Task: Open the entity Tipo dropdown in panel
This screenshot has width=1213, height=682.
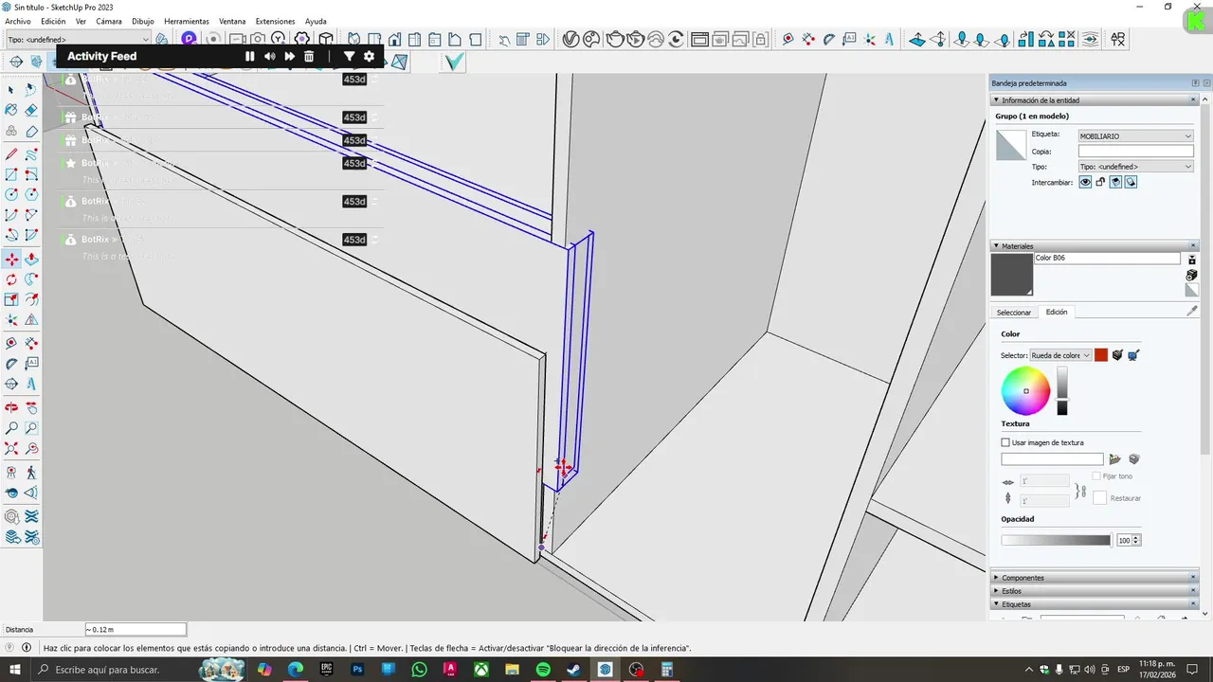Action: click(x=1135, y=167)
